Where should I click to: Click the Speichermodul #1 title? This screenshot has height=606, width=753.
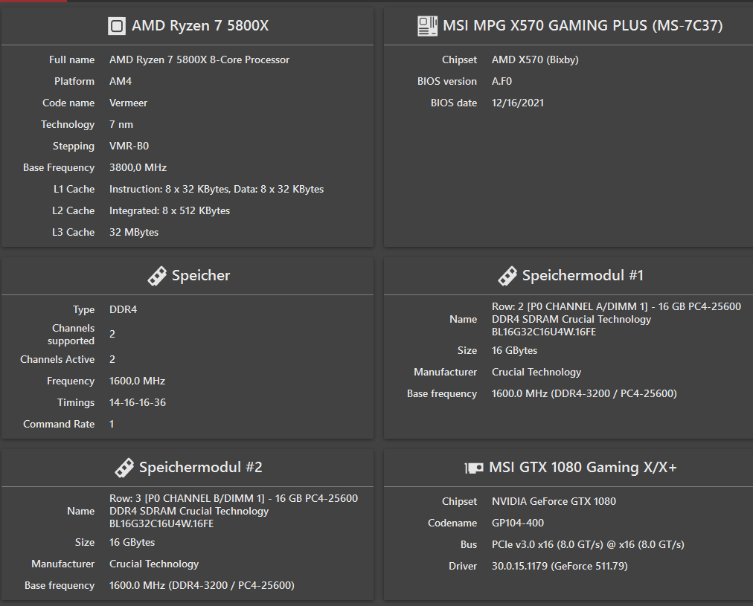pyautogui.click(x=583, y=275)
